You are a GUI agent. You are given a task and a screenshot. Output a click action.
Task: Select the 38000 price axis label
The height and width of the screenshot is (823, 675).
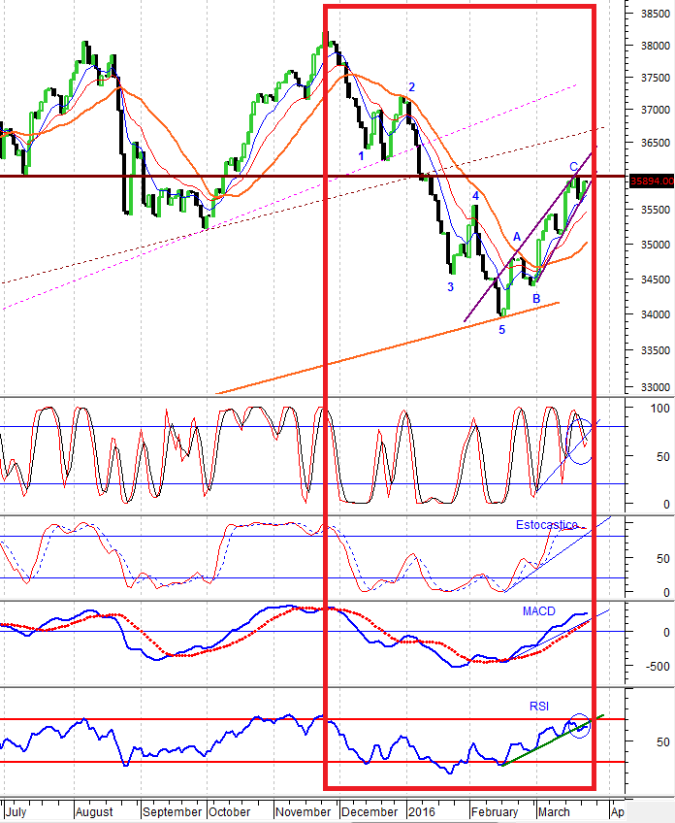coord(655,47)
